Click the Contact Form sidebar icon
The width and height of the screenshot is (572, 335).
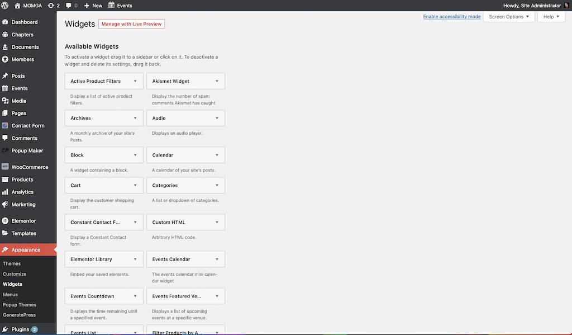pos(5,125)
